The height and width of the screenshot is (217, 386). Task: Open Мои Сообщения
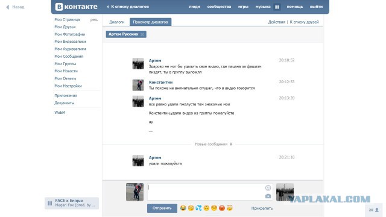point(69,56)
